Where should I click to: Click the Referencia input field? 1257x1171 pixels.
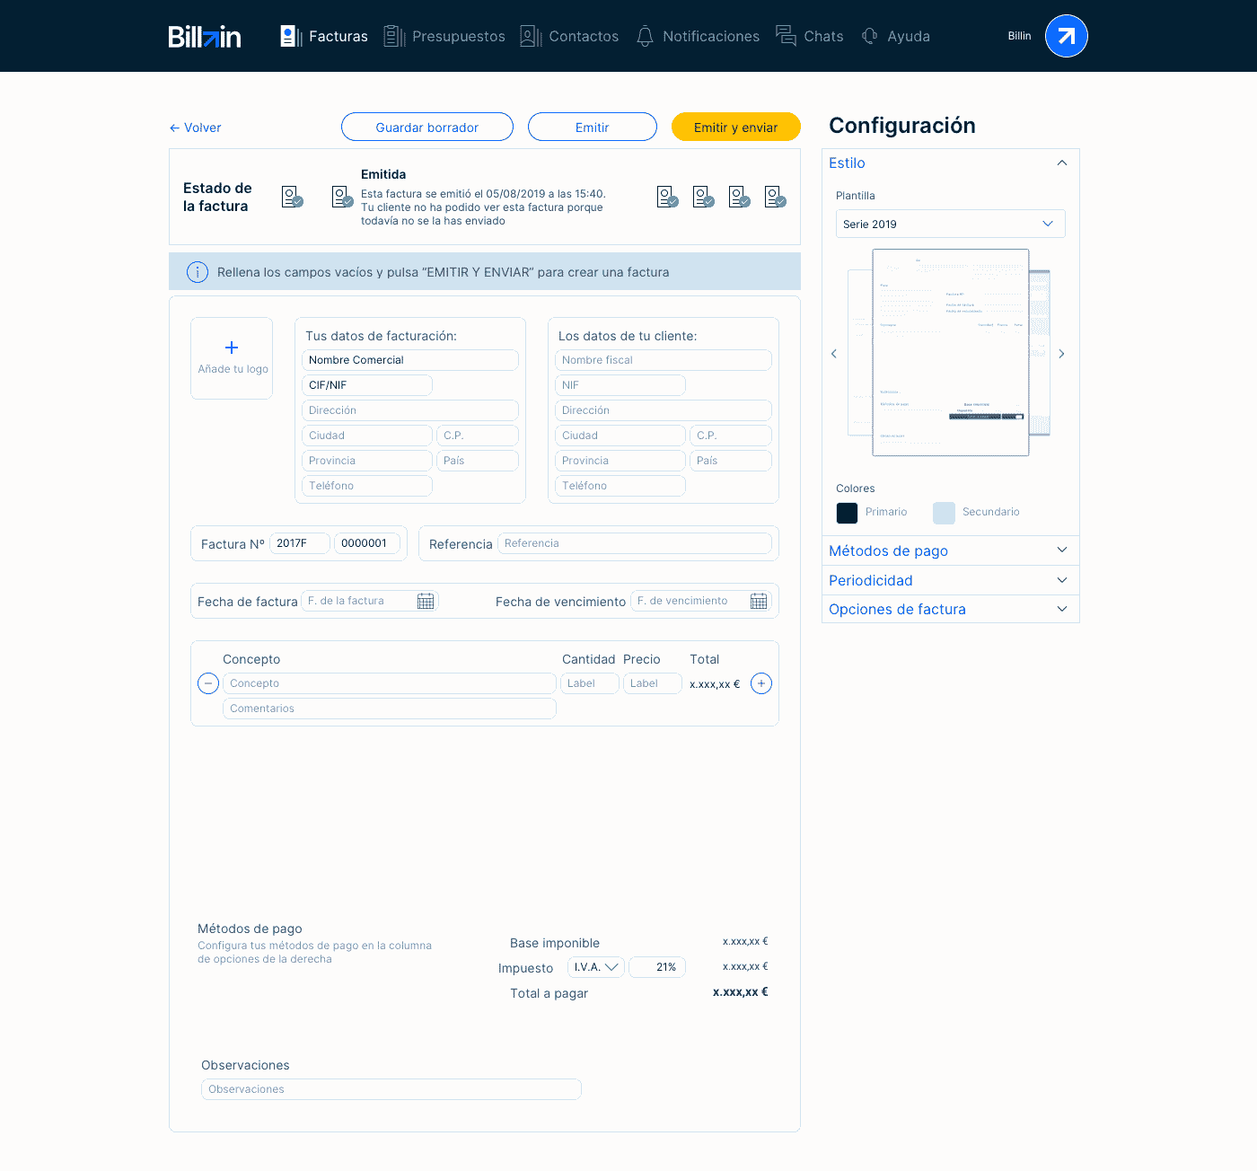635,543
